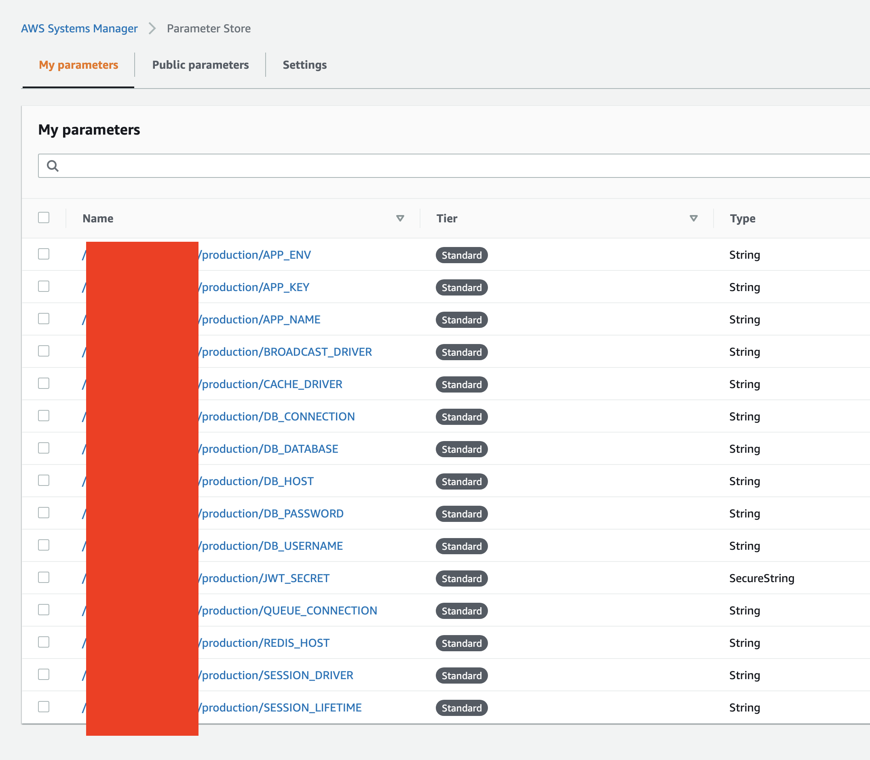Select the CACHE_DRIVER parameter checkbox
Viewport: 870px width, 760px height.
(44, 383)
